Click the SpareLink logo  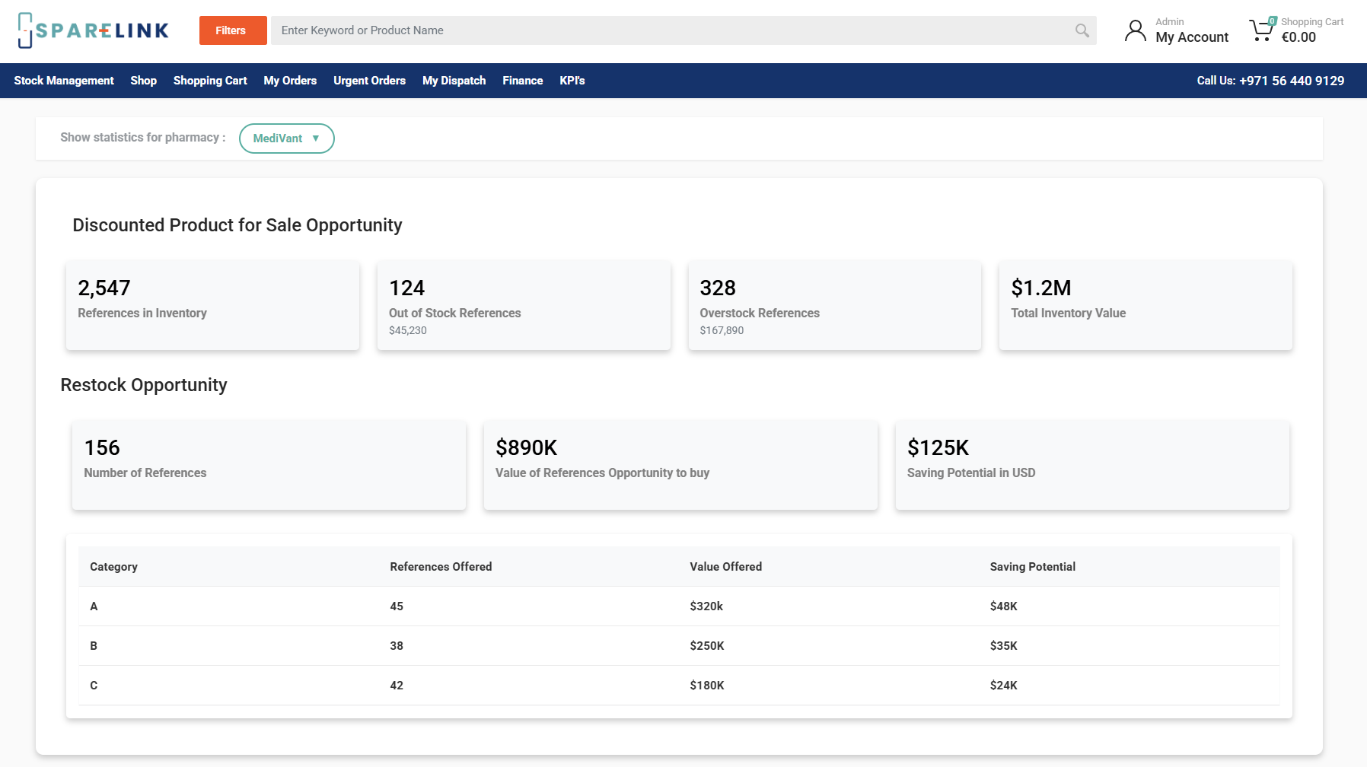point(93,30)
